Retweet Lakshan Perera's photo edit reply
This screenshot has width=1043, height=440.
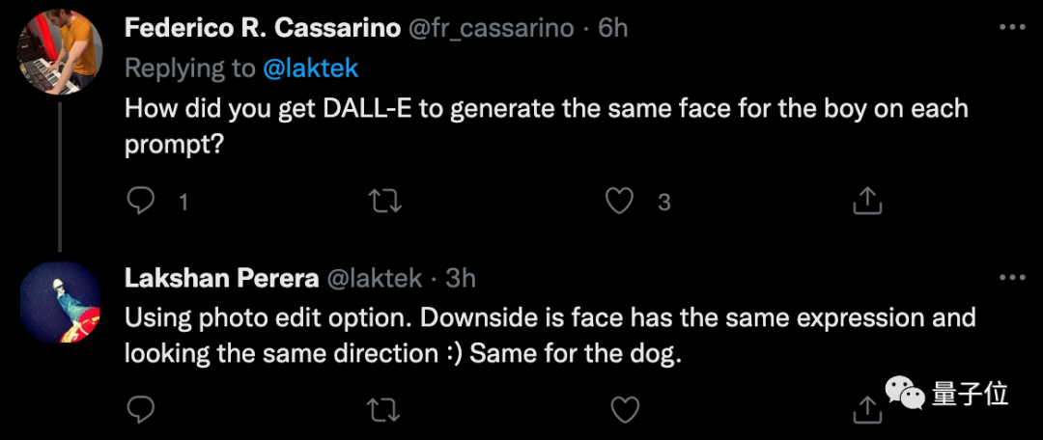pos(386,409)
